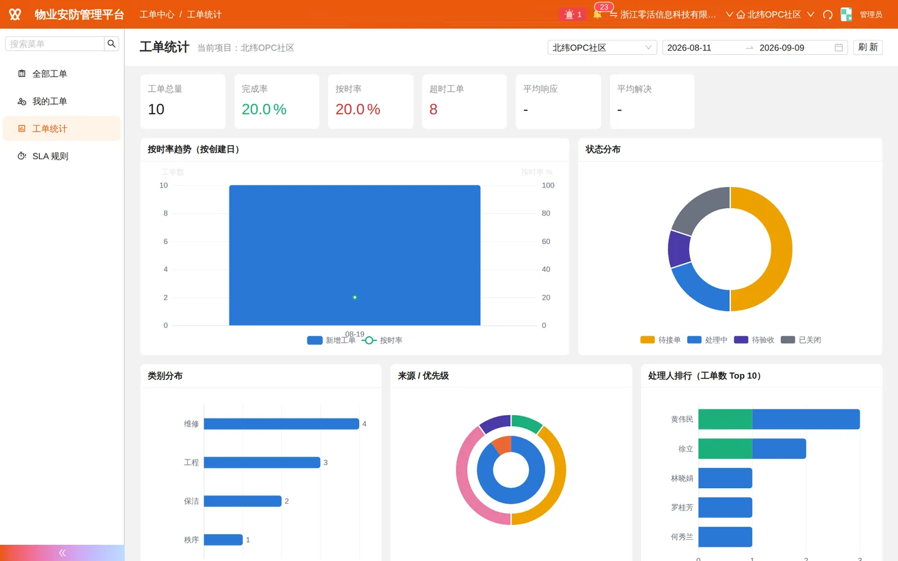The width and height of the screenshot is (898, 561).
Task: Toggle 按时率 legend in trend chart
Action: (382, 340)
